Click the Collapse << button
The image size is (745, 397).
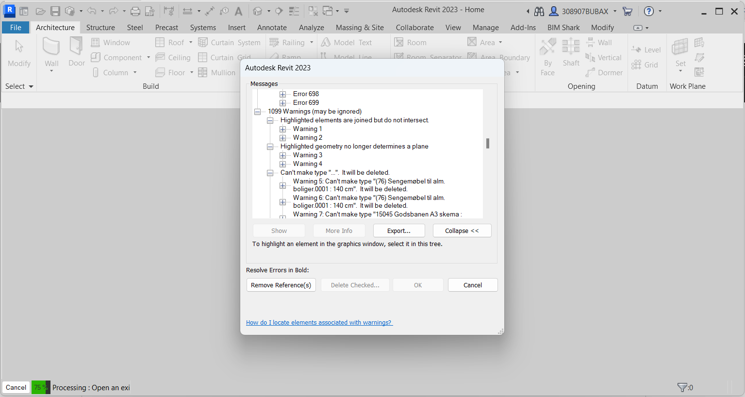pos(462,231)
